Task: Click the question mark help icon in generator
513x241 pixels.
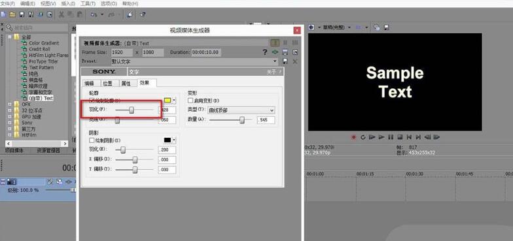Action: (266, 52)
